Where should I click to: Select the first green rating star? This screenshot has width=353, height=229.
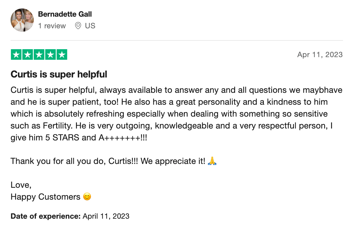(16, 54)
